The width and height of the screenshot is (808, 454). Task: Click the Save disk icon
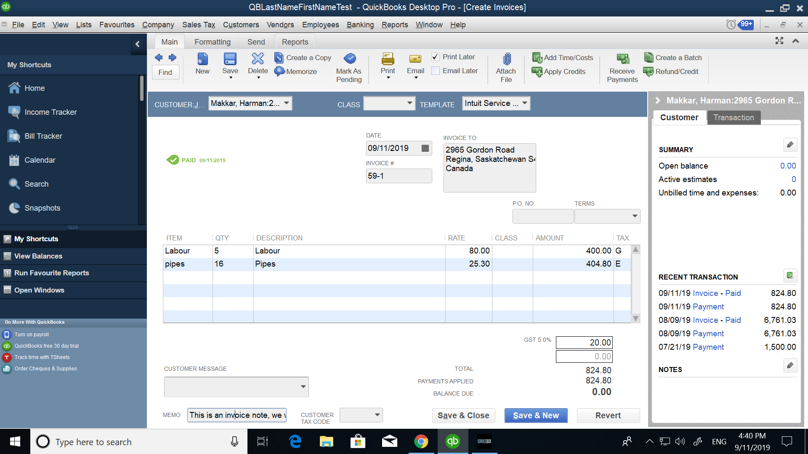(x=230, y=59)
